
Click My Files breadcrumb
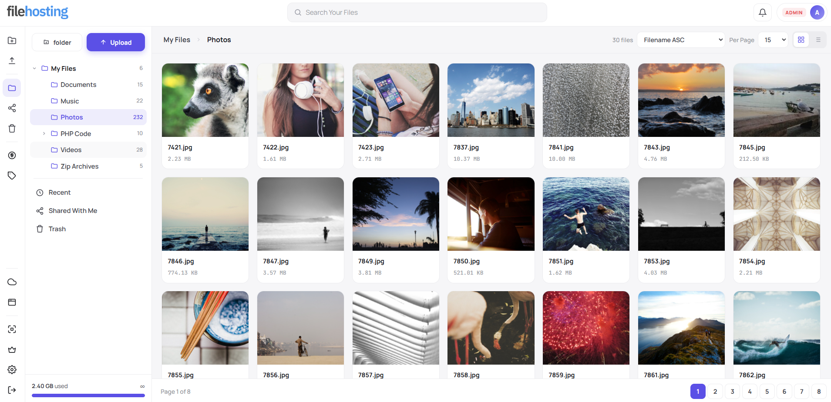pyautogui.click(x=177, y=40)
